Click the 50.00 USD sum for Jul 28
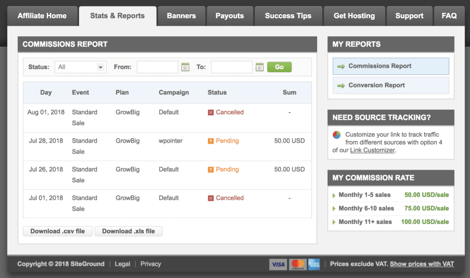 coord(290,141)
